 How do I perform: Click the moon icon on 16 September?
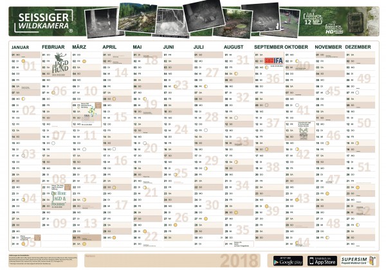pos(266,149)
